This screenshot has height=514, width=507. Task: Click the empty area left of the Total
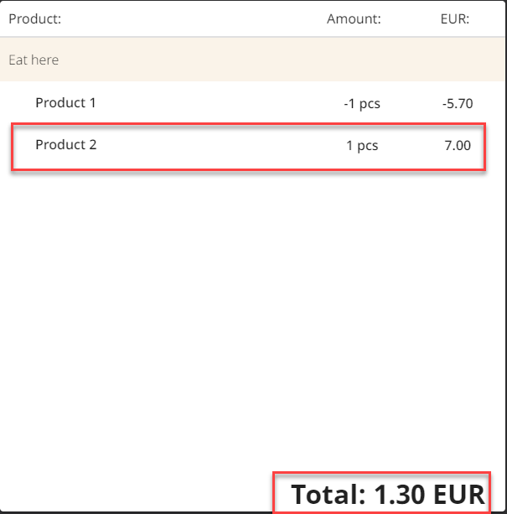click(134, 493)
